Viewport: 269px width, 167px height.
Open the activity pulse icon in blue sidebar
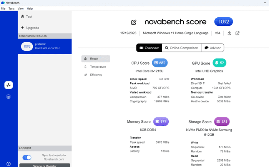coord(8,85)
